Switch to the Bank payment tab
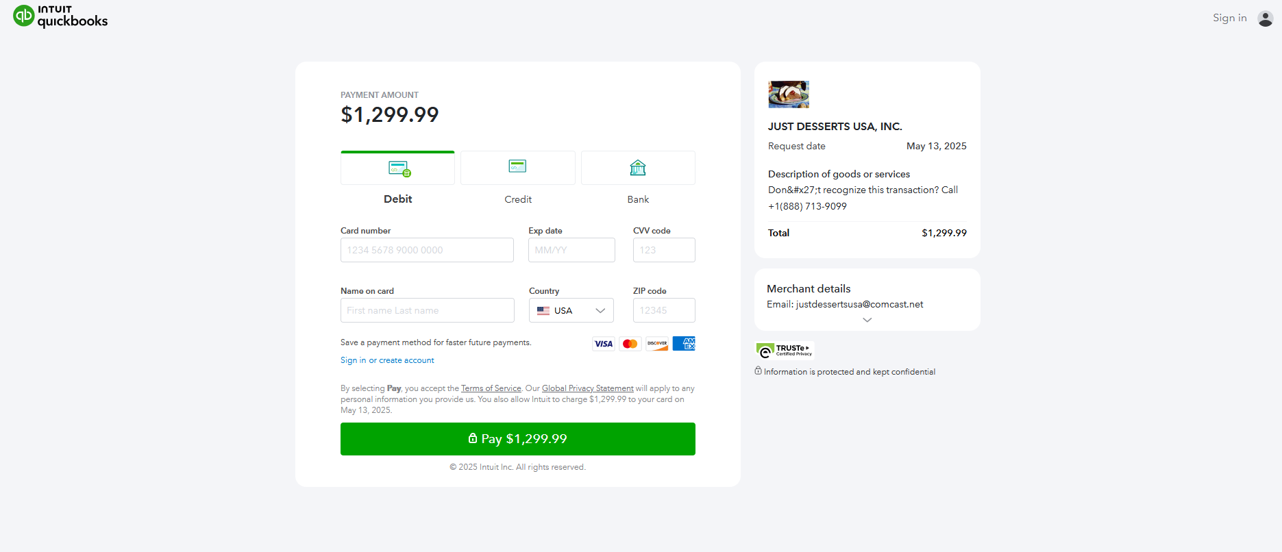1282x552 pixels. point(637,178)
